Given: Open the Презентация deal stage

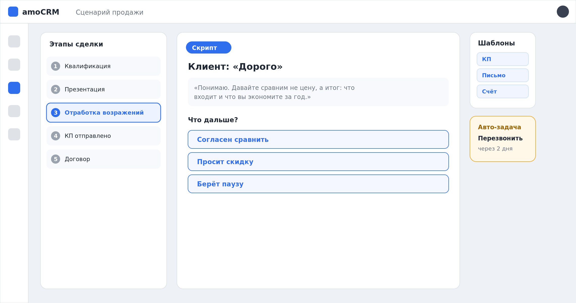Looking at the screenshot, I should point(104,89).
